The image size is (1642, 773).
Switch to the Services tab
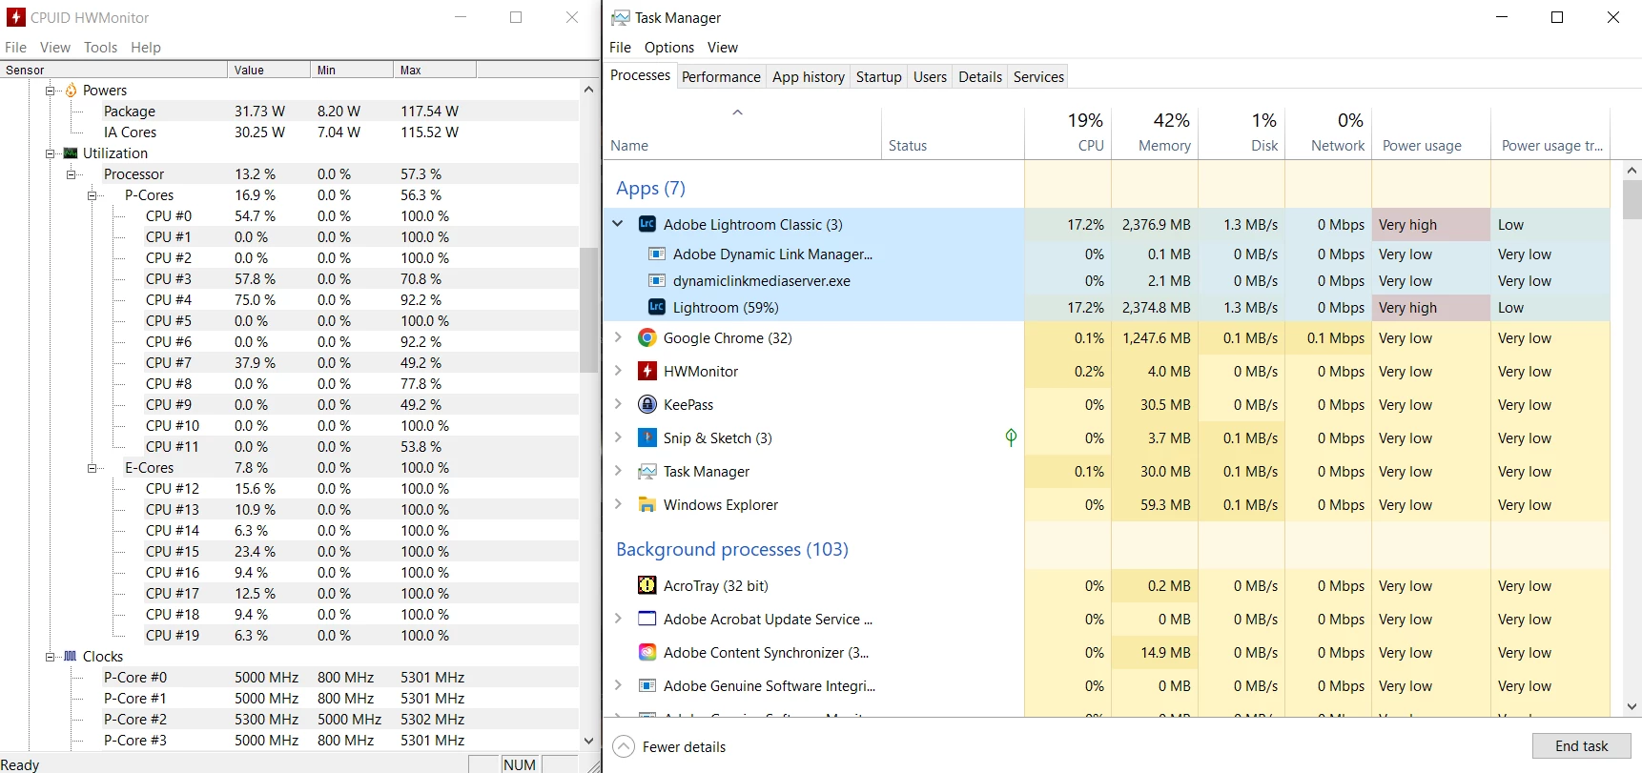click(x=1038, y=76)
